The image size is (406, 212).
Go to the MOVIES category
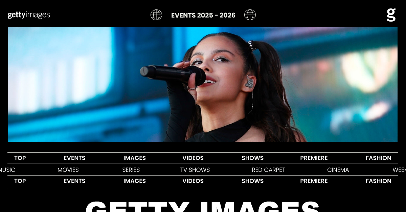coord(68,170)
